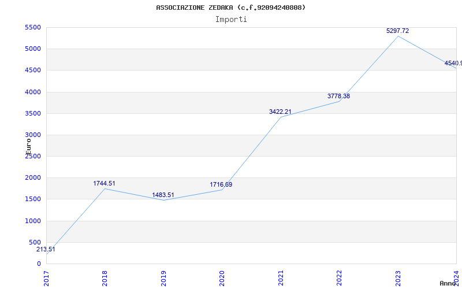Select the 2023 year label
This screenshot has width=462, height=289.
398,279
